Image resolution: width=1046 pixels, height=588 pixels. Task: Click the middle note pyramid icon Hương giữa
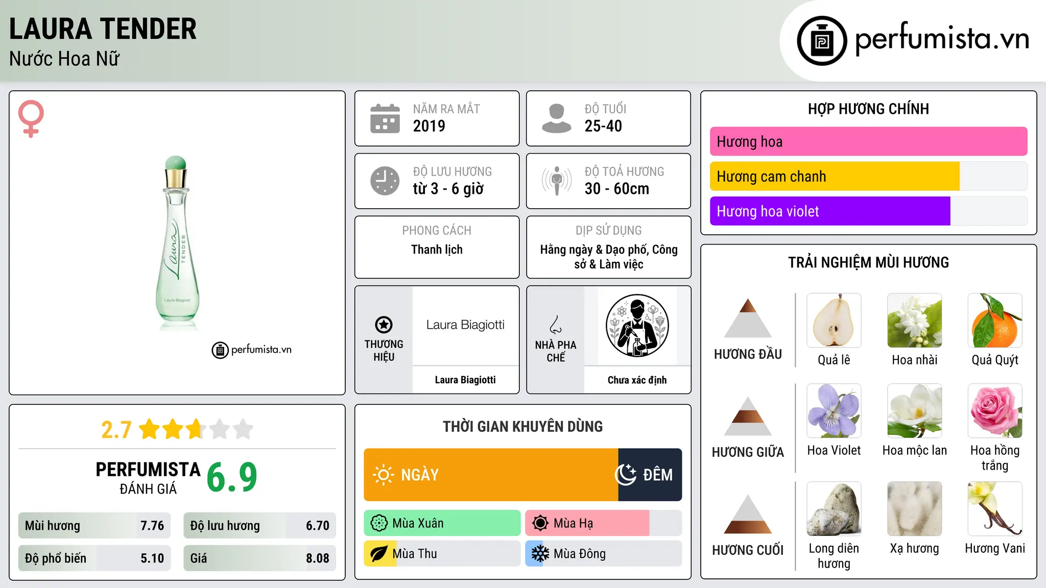[748, 416]
